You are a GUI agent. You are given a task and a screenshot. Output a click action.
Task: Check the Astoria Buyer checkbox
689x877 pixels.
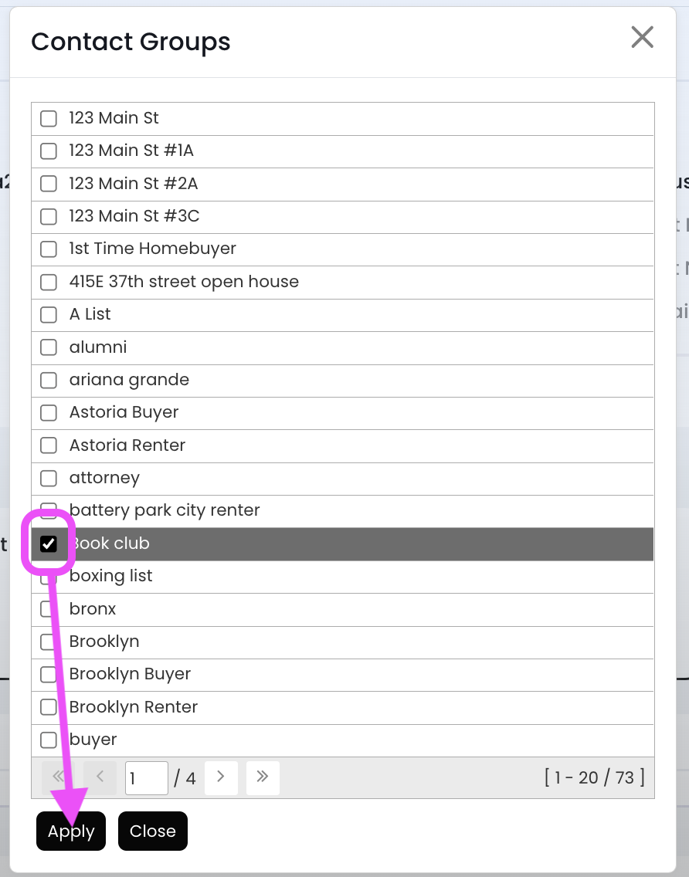(x=49, y=413)
